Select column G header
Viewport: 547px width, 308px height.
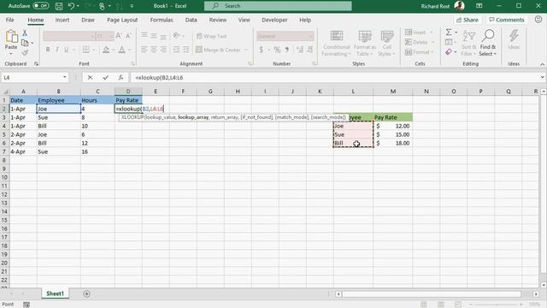click(210, 92)
